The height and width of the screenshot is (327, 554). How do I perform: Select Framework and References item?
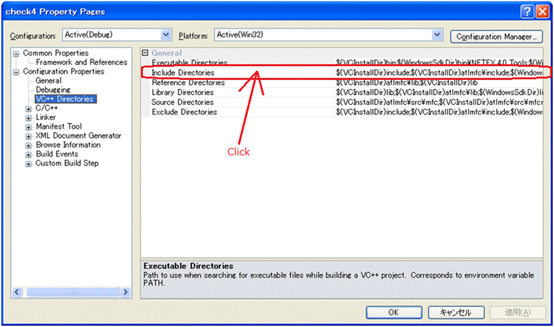pyautogui.click(x=81, y=62)
